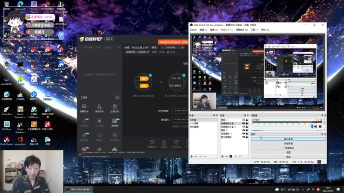Open 弹幕助手 tool in 直播伴侣
344x193 pixels.
point(84,109)
